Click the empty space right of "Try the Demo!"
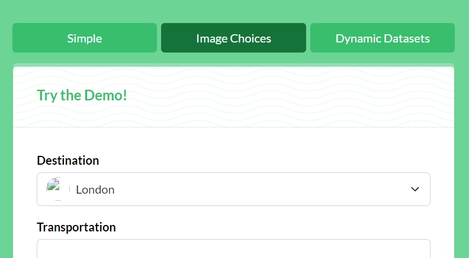 pos(284,96)
